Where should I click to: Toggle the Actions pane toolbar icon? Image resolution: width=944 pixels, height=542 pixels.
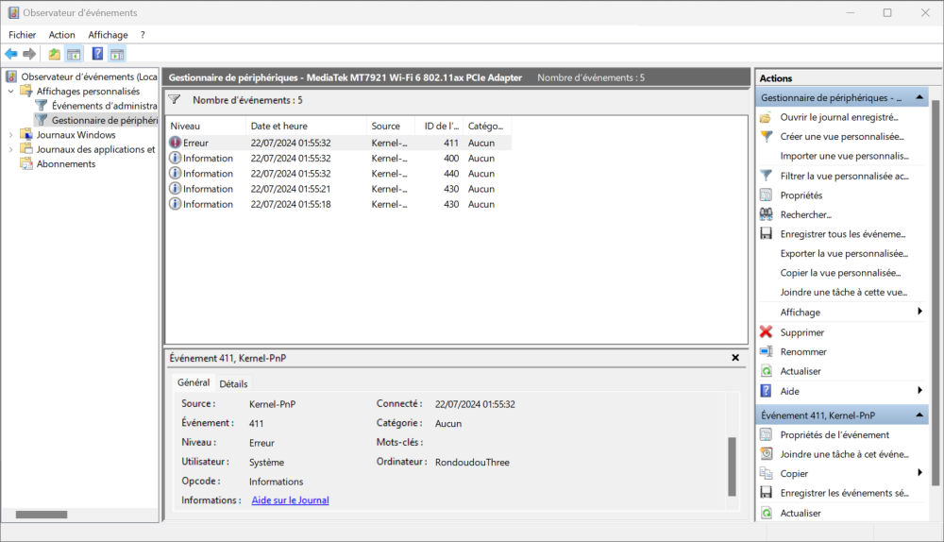[x=117, y=54]
